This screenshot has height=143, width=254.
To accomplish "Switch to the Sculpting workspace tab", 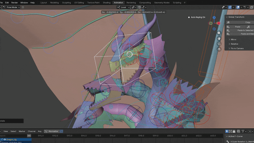I will (66, 3).
